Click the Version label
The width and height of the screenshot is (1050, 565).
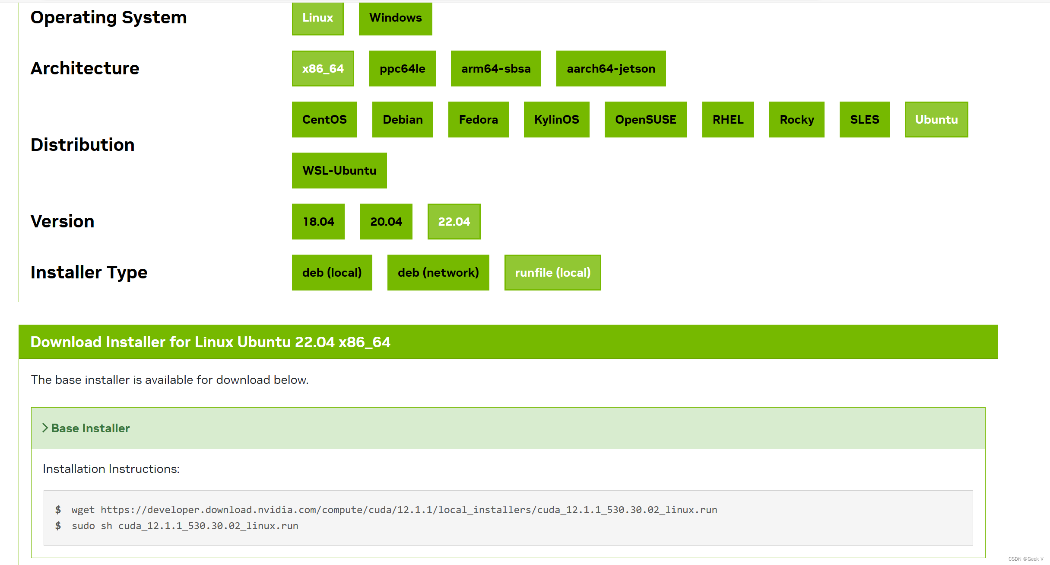[62, 221]
